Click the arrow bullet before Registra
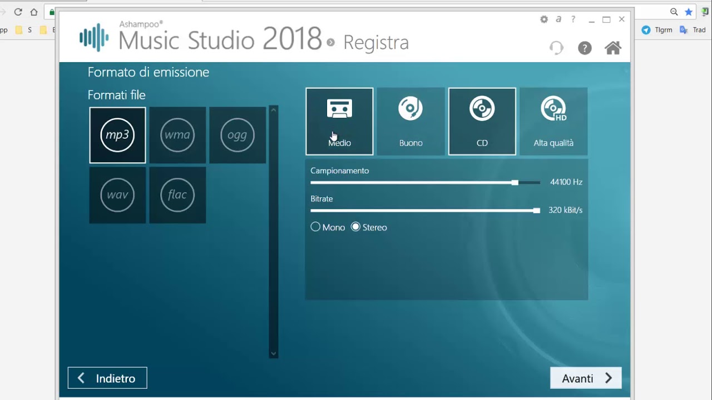712x400 pixels. [x=331, y=42]
